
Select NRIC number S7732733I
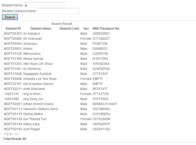tap(100, 94)
